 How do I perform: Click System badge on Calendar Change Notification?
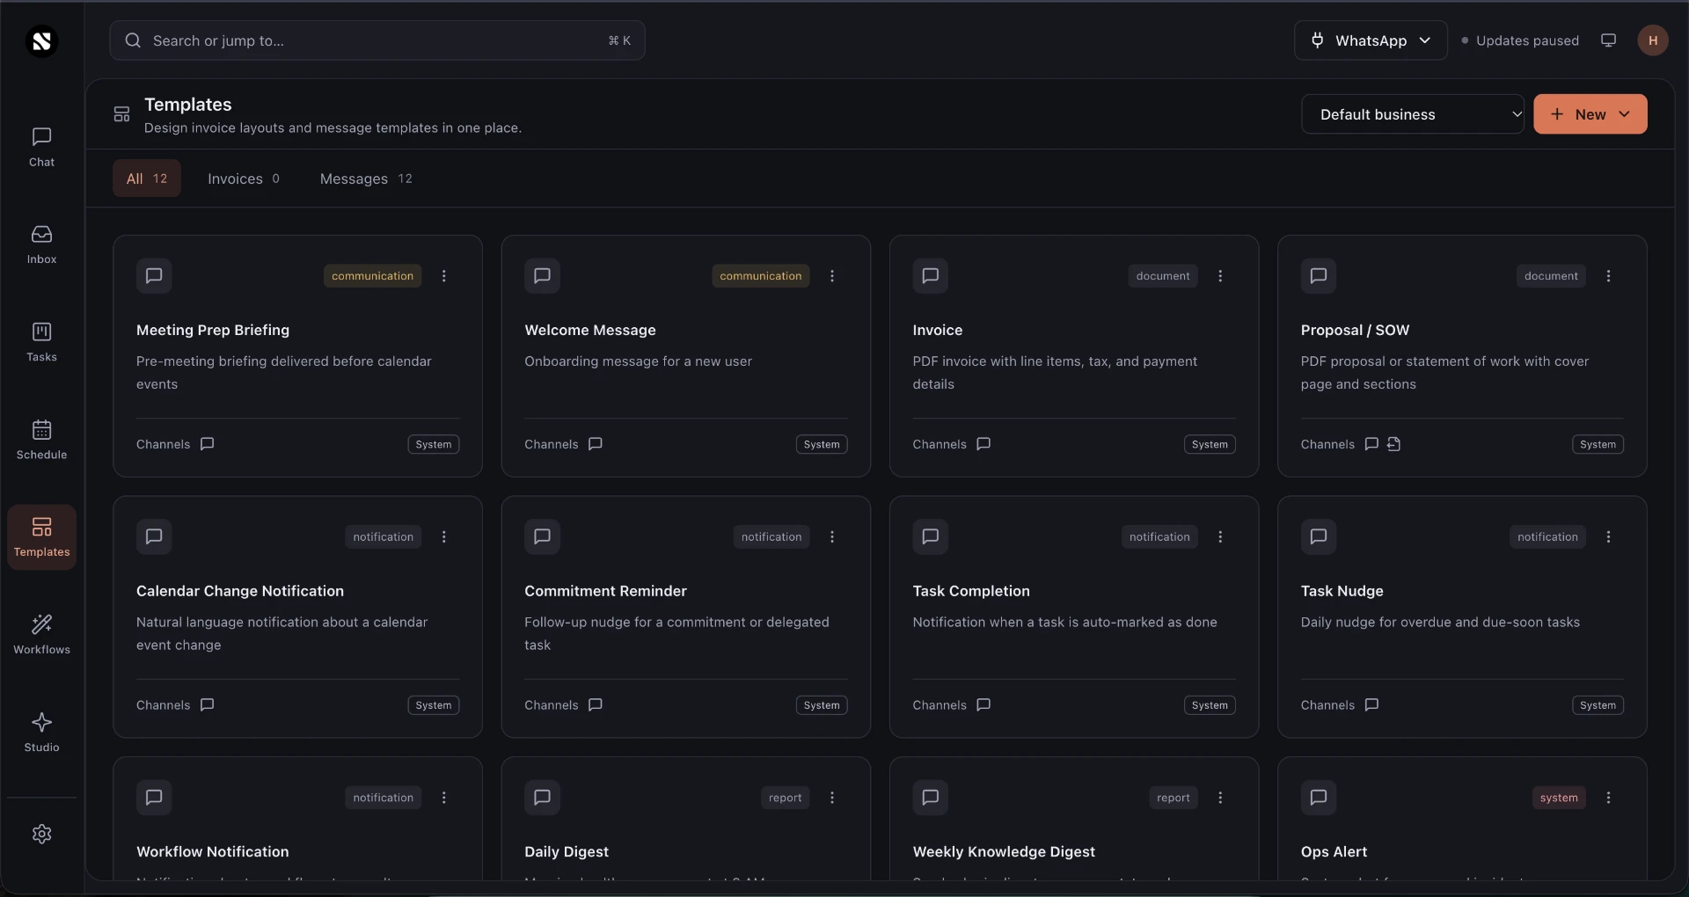tap(434, 705)
